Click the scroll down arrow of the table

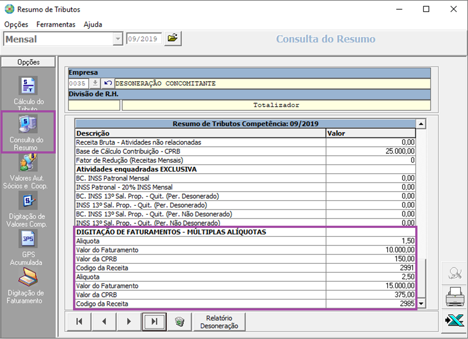(x=421, y=304)
